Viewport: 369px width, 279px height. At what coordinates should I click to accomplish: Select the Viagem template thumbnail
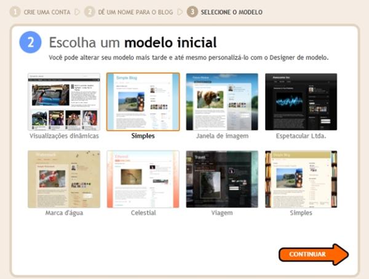(x=222, y=179)
